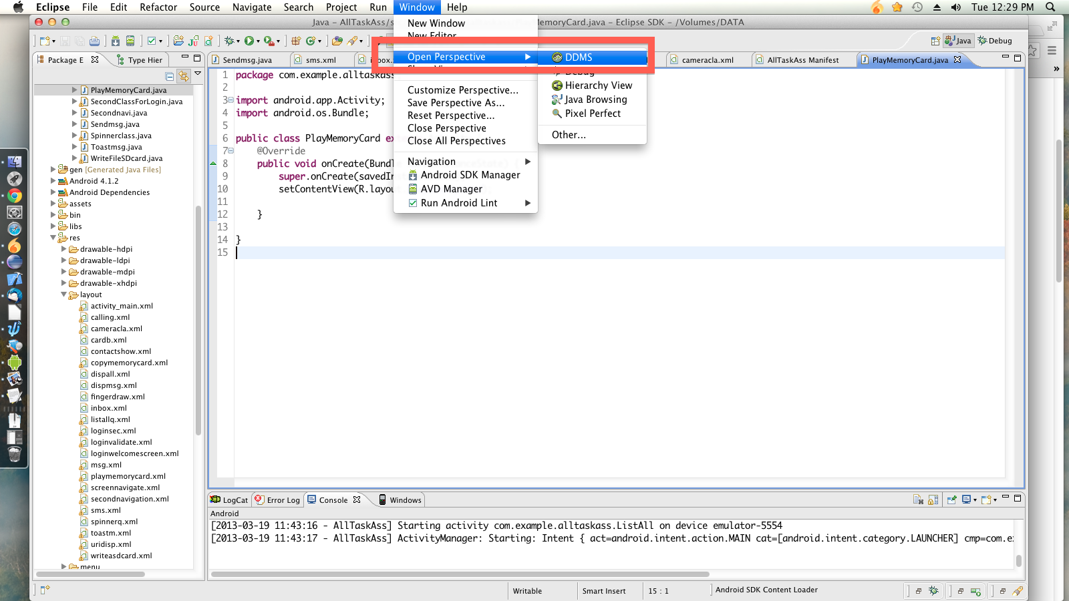Select WriteFileSDcard.java in Package Explorer
Screen dimensions: 1069x601
click(x=126, y=158)
